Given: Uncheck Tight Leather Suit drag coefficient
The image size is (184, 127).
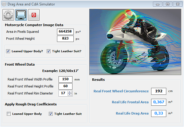Looking at the screenshot, I should point(51,114).
